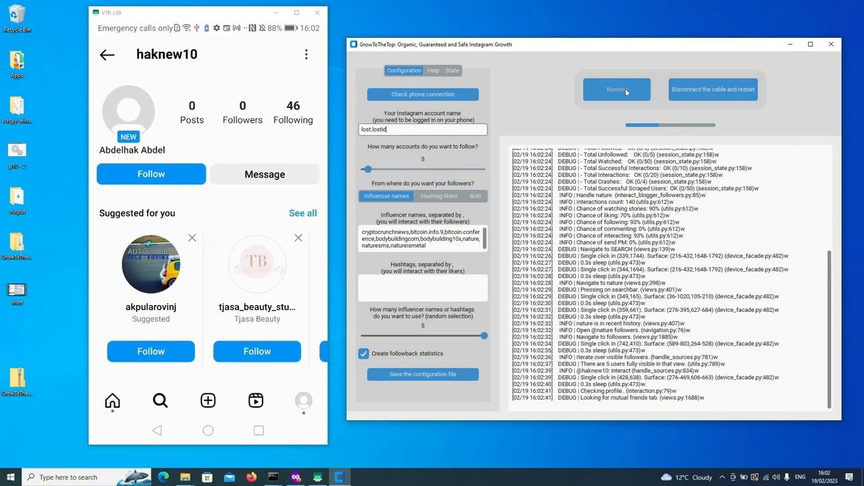Screen dimensions: 864x486
Task: Open the Windows Start menu
Action: click(10, 477)
